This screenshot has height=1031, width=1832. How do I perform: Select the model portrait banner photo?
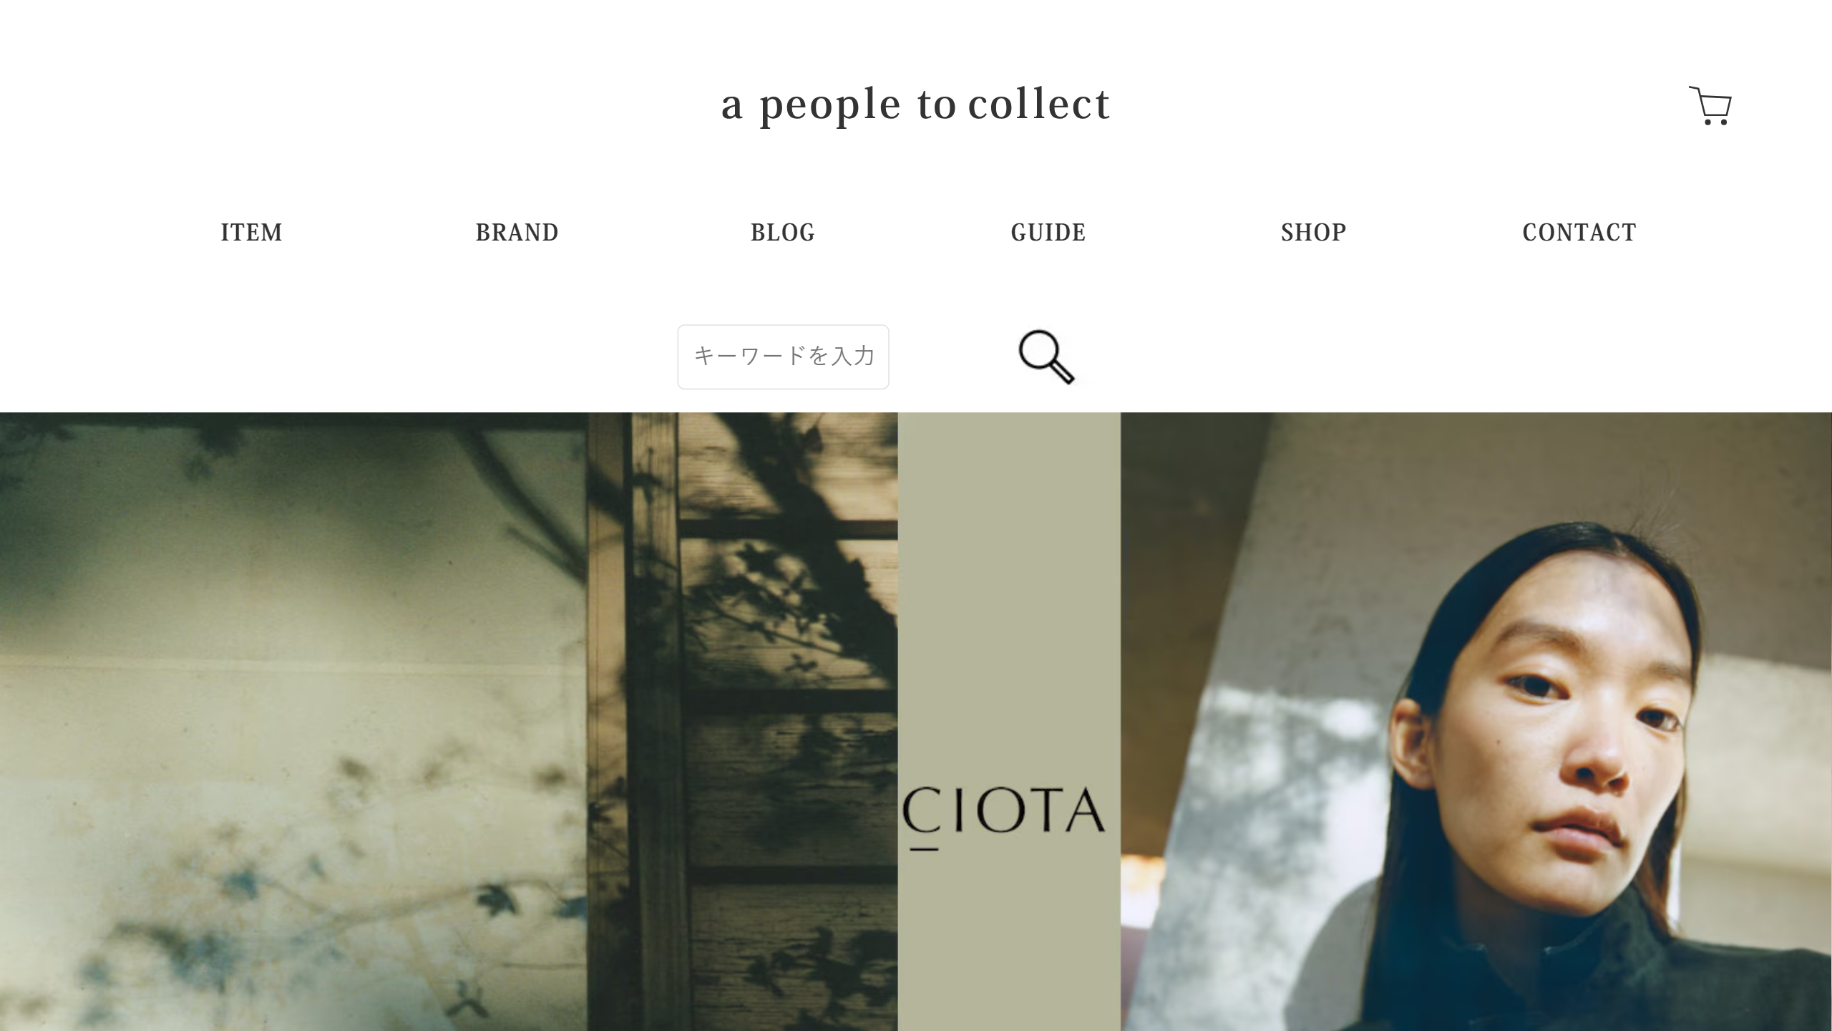tap(1476, 722)
